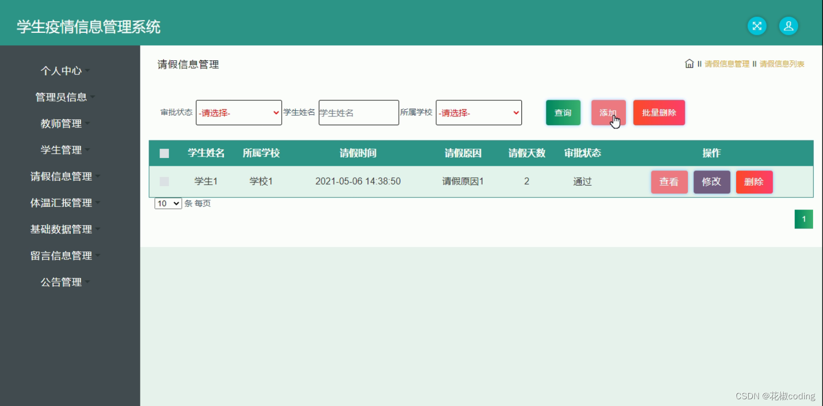Click 修改 button for 学生1 row
This screenshot has height=406, width=823.
pos(712,182)
